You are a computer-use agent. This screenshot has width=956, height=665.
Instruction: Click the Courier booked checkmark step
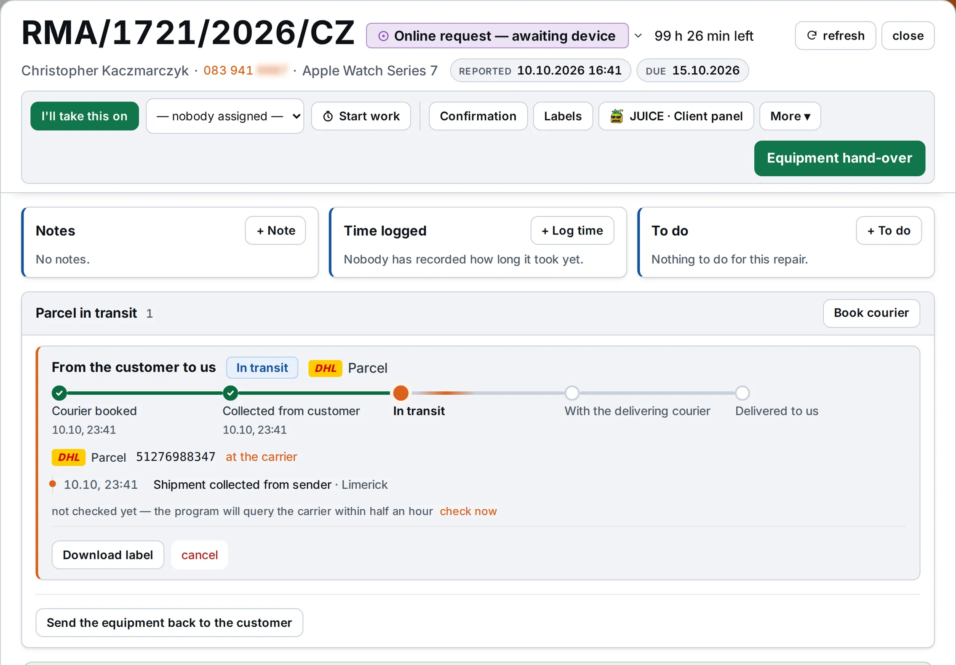(59, 393)
